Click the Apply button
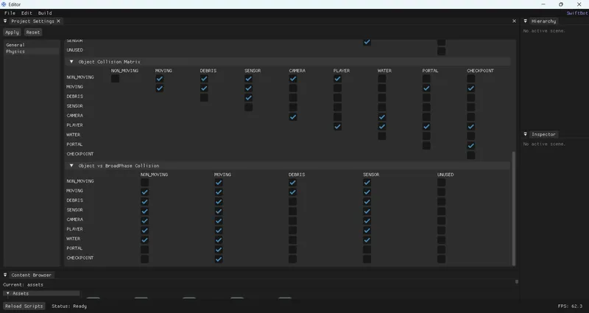The height and width of the screenshot is (313, 589). point(12,32)
